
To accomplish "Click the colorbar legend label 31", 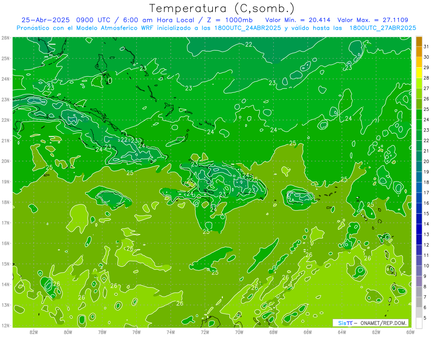I will [x=427, y=47].
